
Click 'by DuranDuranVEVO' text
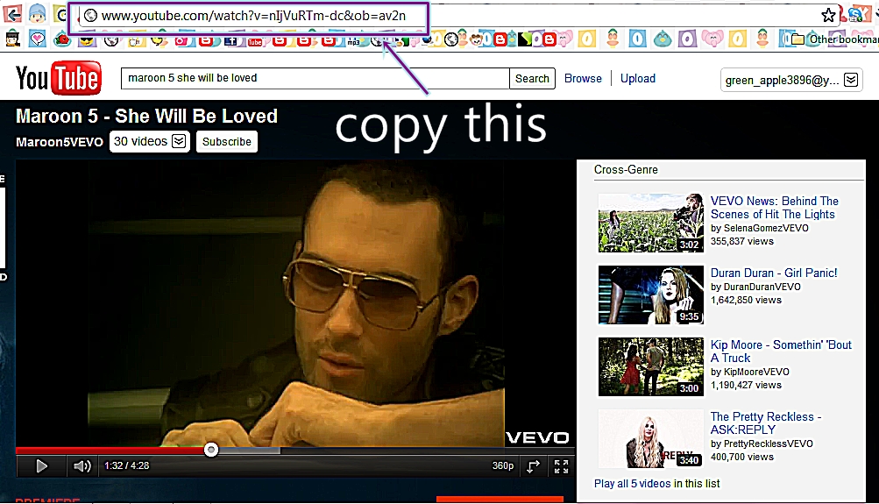(755, 287)
